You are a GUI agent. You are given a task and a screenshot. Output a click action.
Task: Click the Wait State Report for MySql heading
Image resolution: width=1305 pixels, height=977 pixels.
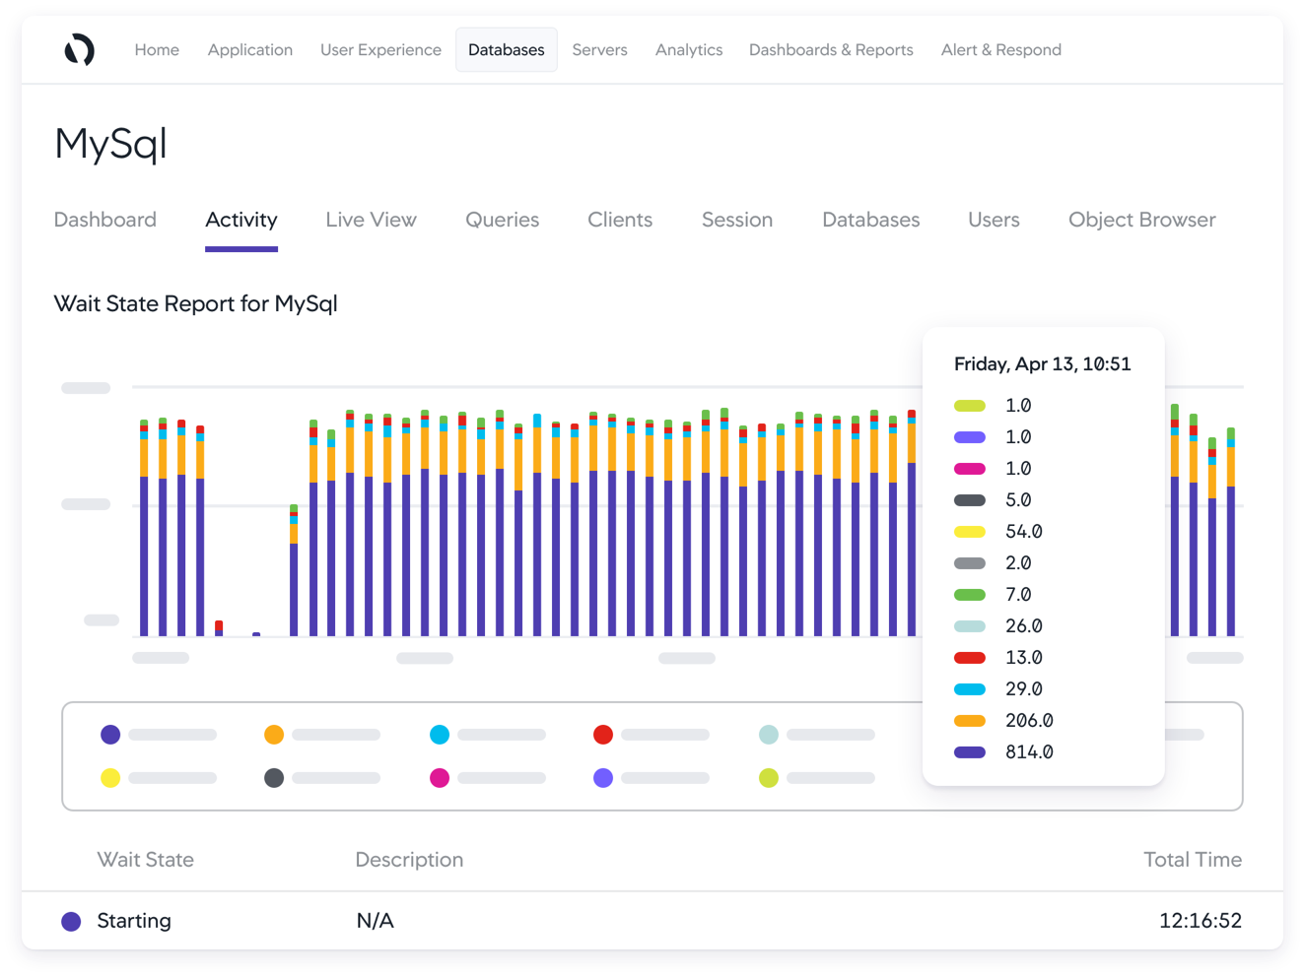pos(195,303)
